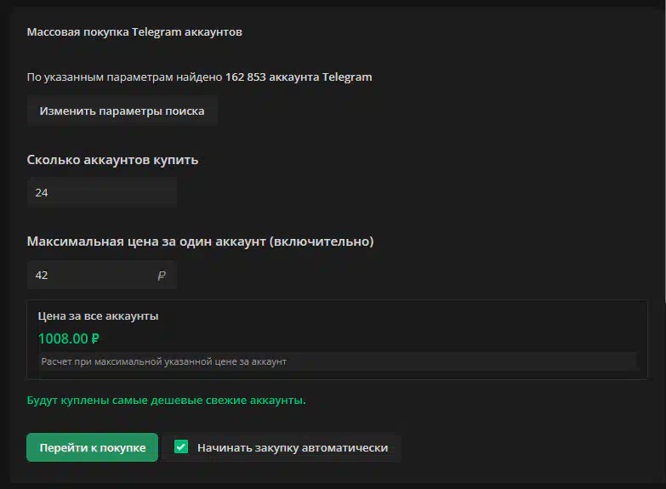Click the ₽ symbol after total 1008.00
Screen dimensions: 666x489
tap(95, 338)
